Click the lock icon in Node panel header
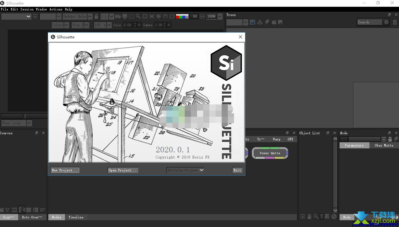The height and width of the screenshot is (227, 399). tap(390, 139)
